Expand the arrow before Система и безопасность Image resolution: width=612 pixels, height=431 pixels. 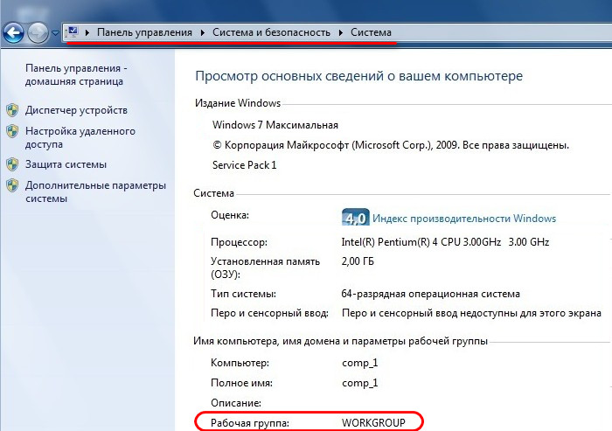tap(203, 33)
